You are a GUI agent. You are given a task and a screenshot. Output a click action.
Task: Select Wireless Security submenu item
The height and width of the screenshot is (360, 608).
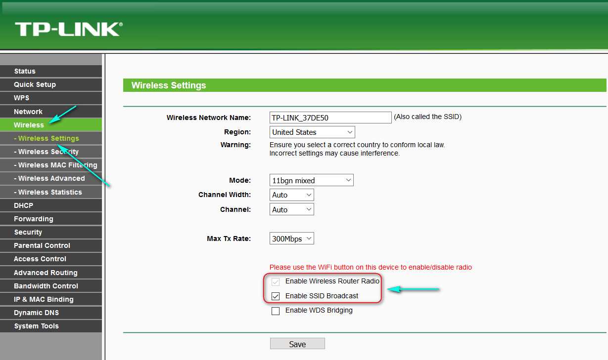pos(51,152)
